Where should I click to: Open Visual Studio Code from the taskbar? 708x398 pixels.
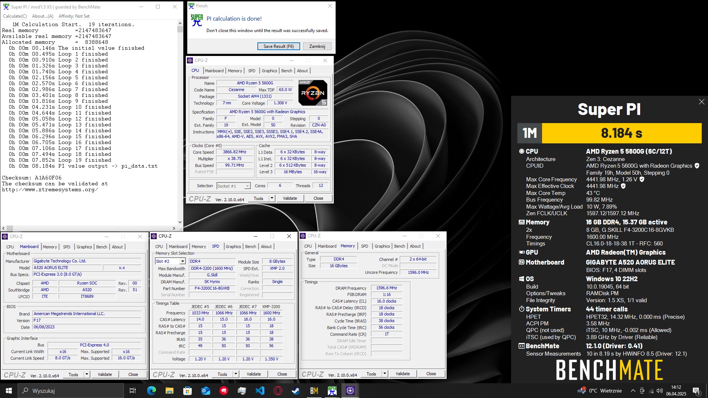click(260, 391)
